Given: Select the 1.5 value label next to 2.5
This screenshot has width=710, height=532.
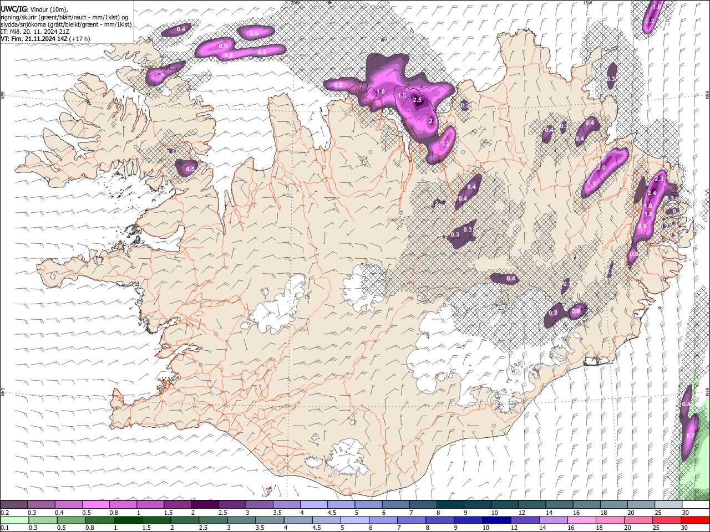Looking at the screenshot, I should point(402,96).
